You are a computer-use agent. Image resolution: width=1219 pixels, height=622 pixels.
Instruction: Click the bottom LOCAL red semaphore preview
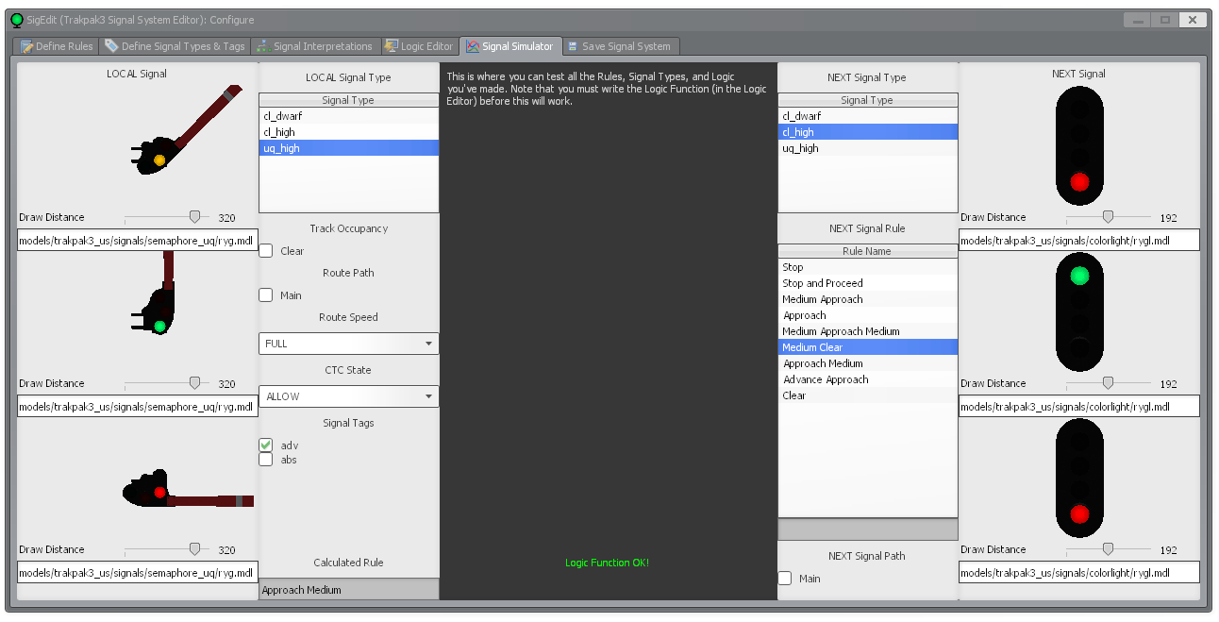(187, 489)
